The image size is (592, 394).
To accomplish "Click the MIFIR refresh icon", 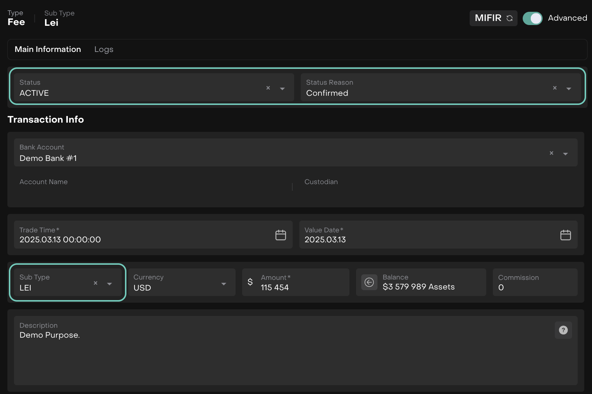I will [x=509, y=18].
